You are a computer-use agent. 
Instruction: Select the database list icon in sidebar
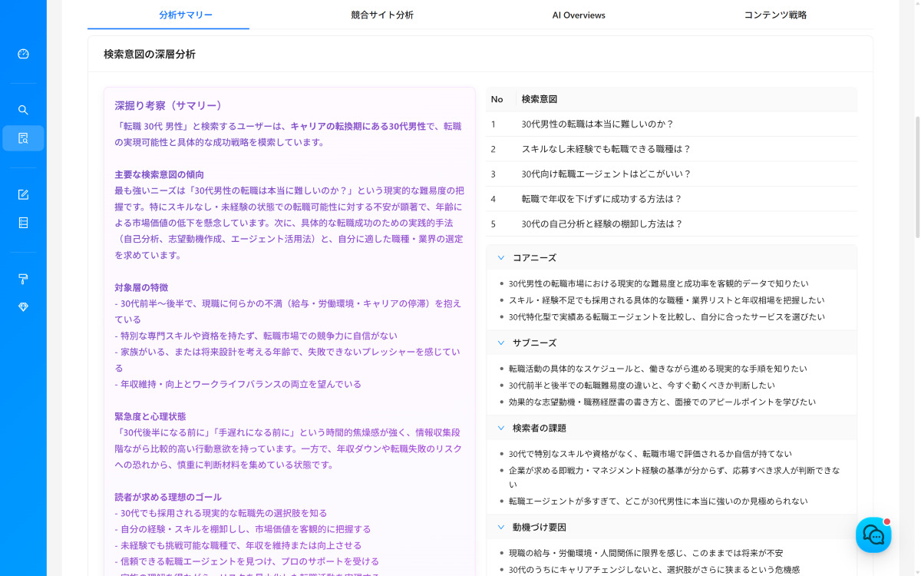coord(23,223)
